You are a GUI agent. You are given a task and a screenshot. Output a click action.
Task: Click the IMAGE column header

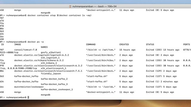pyautogui.click(x=18, y=45)
